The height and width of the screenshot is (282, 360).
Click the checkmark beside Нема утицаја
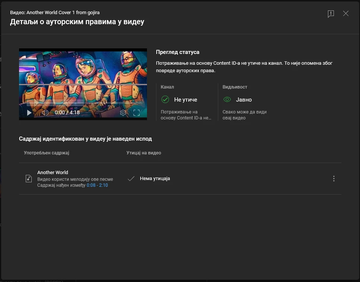[131, 179]
